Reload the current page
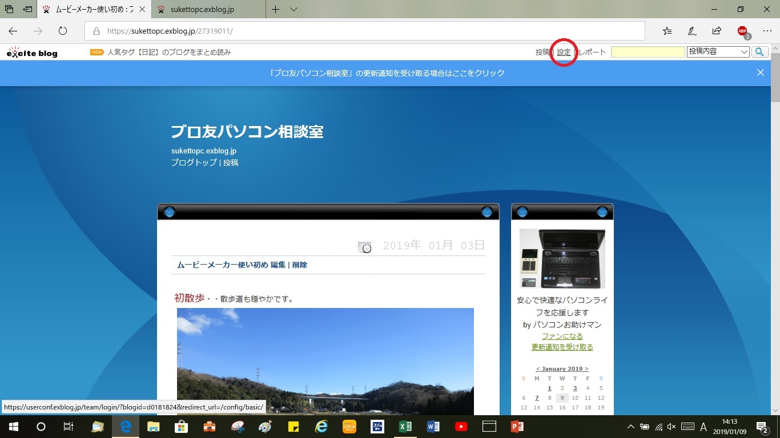Screen dimensions: 780x438 point(63,31)
